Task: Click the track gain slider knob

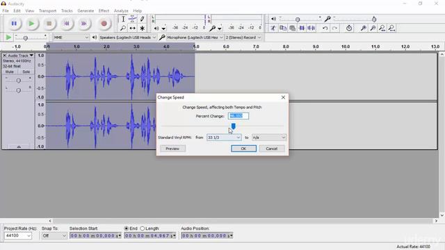Action: [19, 81]
